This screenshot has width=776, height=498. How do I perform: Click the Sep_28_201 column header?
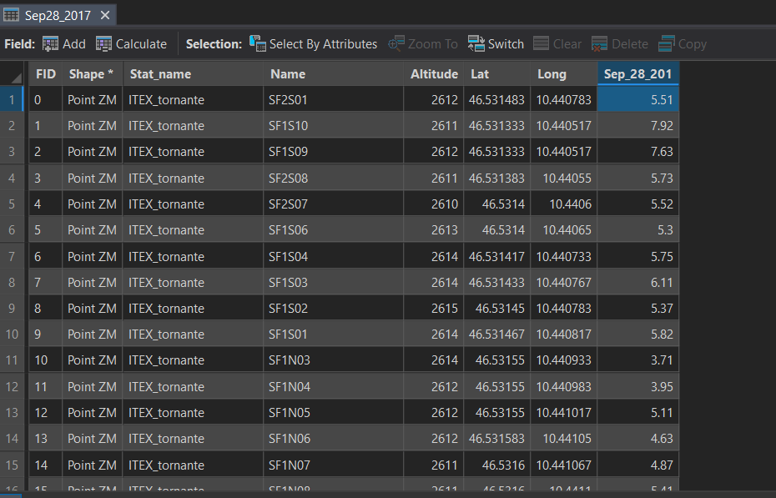pos(638,73)
